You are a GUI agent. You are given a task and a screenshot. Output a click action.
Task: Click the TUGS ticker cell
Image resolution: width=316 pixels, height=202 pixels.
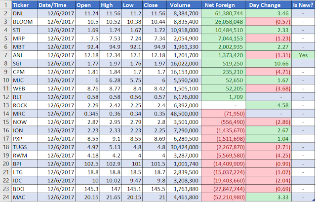pos(24,147)
